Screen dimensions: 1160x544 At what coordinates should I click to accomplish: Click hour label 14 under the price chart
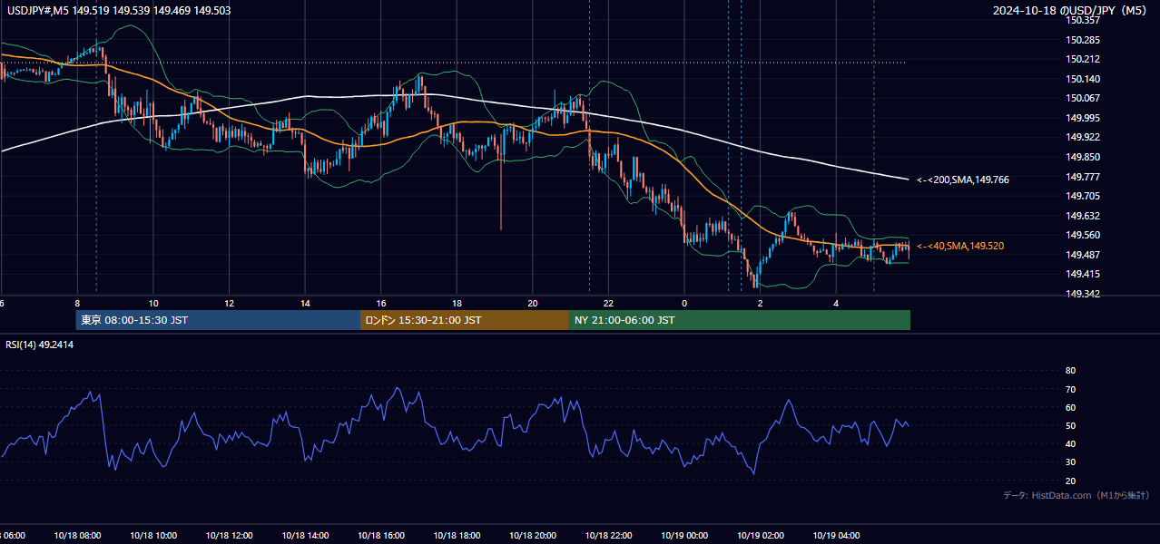tap(305, 303)
